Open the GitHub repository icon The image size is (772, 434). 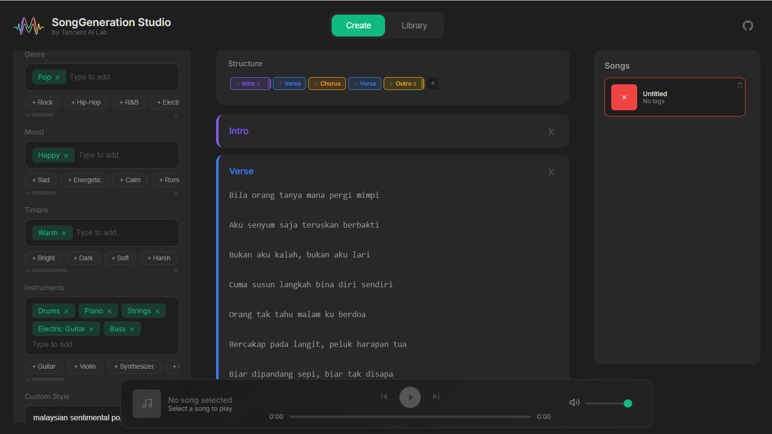click(747, 26)
